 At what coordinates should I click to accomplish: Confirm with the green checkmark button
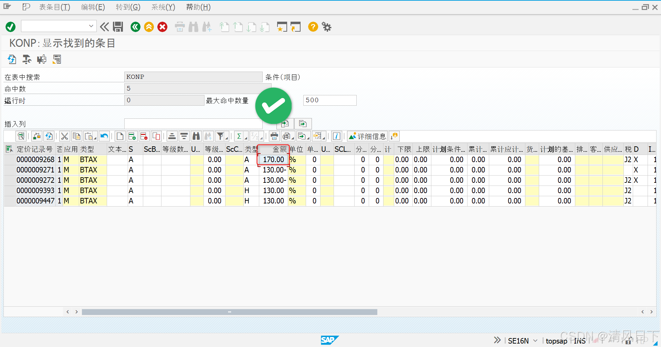click(x=10, y=27)
